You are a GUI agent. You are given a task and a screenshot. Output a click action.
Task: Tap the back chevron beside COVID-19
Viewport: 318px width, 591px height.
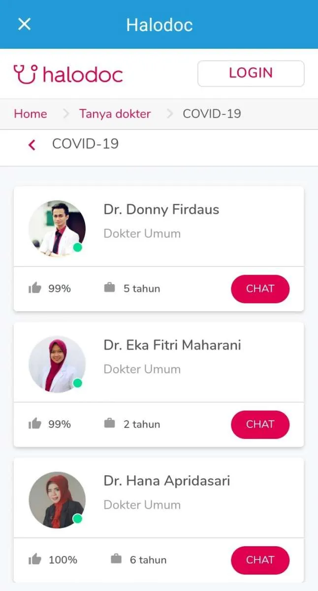pos(32,144)
